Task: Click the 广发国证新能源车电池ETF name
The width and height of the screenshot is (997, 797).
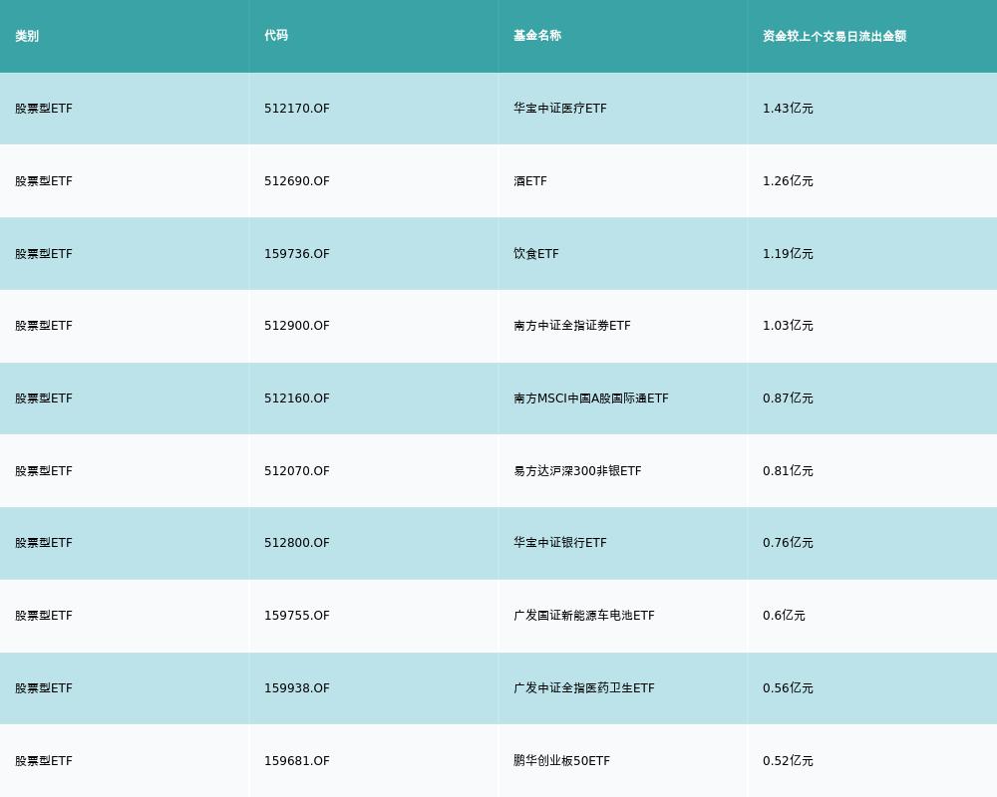Action: (x=583, y=616)
